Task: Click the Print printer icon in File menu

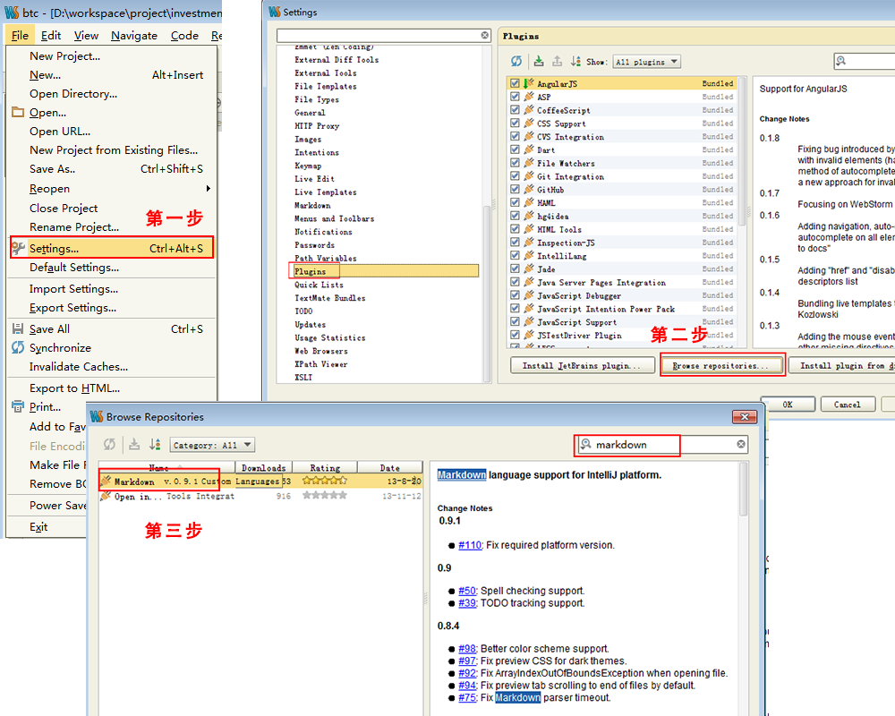Action: 18,406
